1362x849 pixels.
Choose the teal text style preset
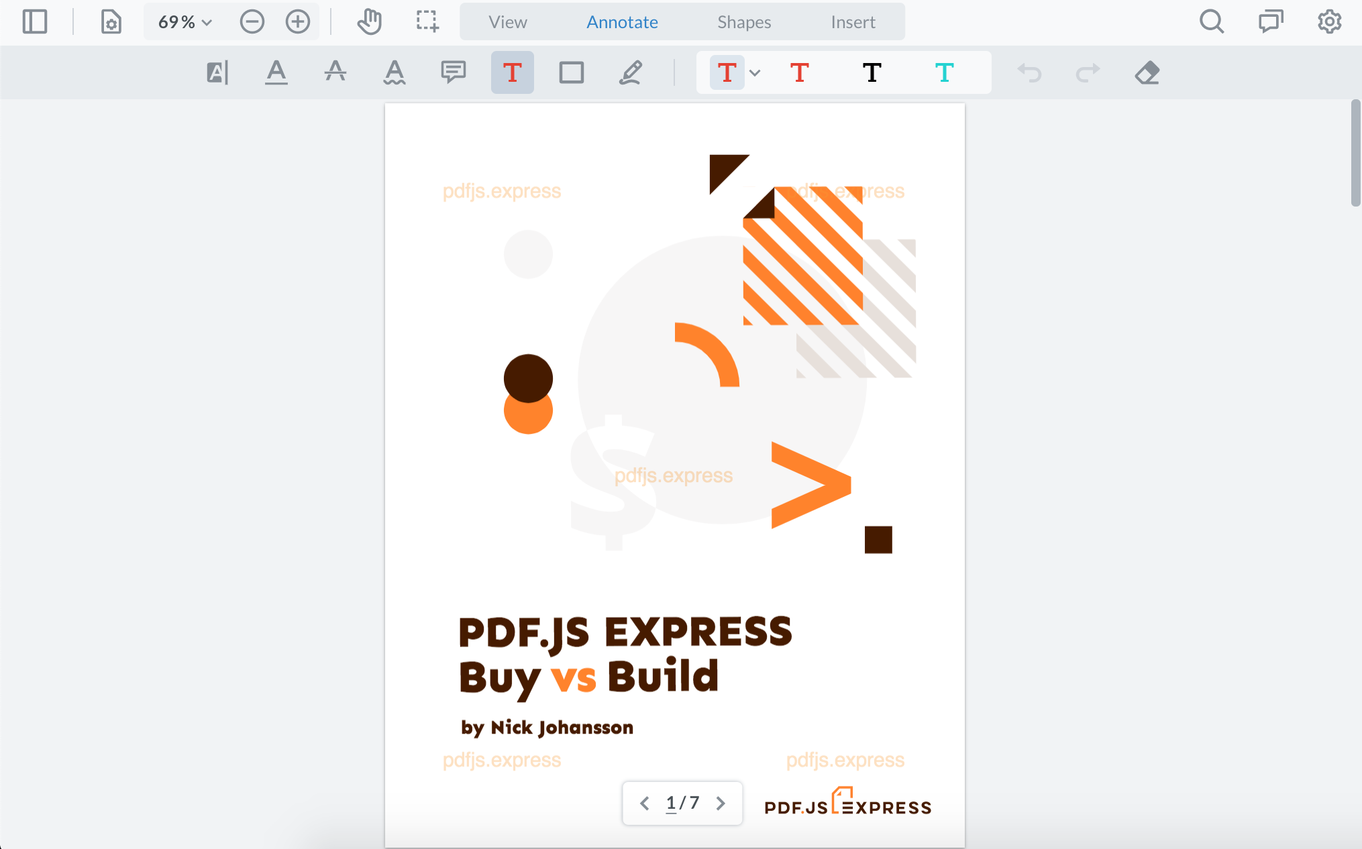pos(945,72)
